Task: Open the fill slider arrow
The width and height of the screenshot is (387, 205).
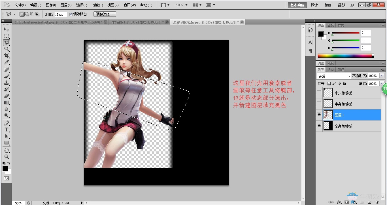Action: coord(382,84)
